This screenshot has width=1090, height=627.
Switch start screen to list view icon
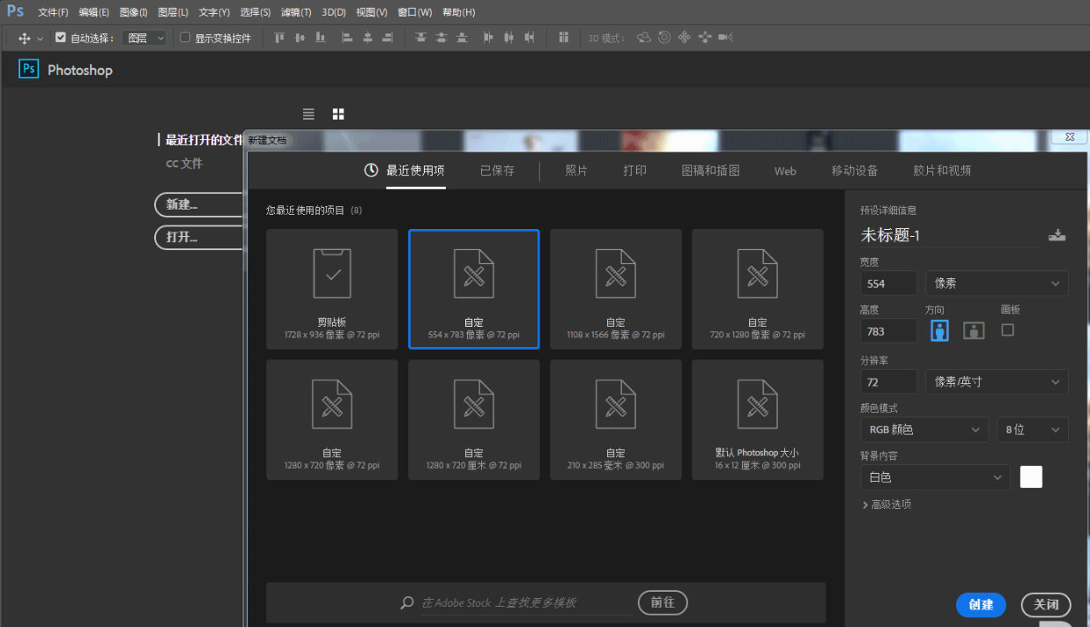pos(308,114)
